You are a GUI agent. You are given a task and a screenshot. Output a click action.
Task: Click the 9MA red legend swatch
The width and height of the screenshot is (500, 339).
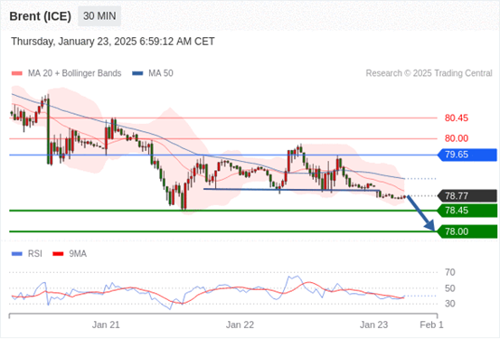pos(58,254)
